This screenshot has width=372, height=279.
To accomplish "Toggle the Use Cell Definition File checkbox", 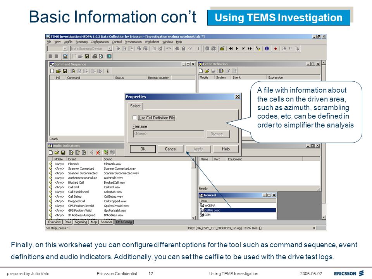I will (135, 118).
